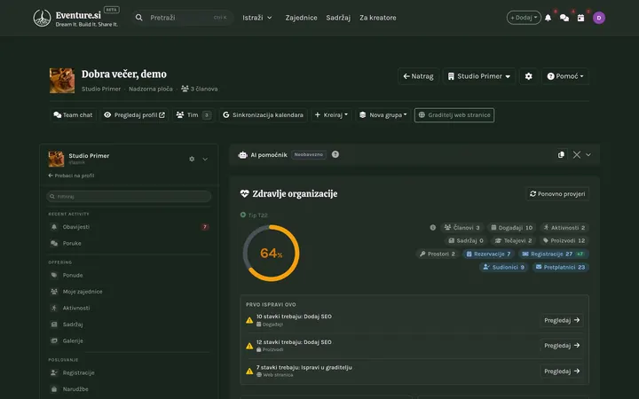Open the Pomoć dropdown

tap(565, 76)
